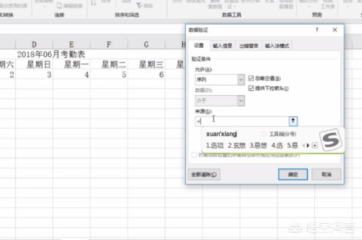Click the 全部清除 button
The height and width of the screenshot is (240, 362).
(x=204, y=174)
